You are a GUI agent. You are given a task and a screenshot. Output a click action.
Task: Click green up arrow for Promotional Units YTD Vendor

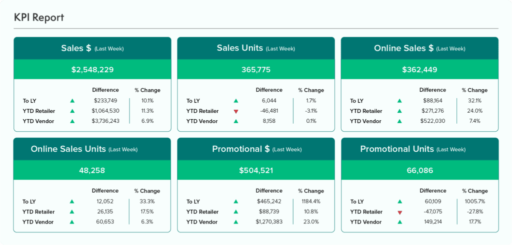399,222
